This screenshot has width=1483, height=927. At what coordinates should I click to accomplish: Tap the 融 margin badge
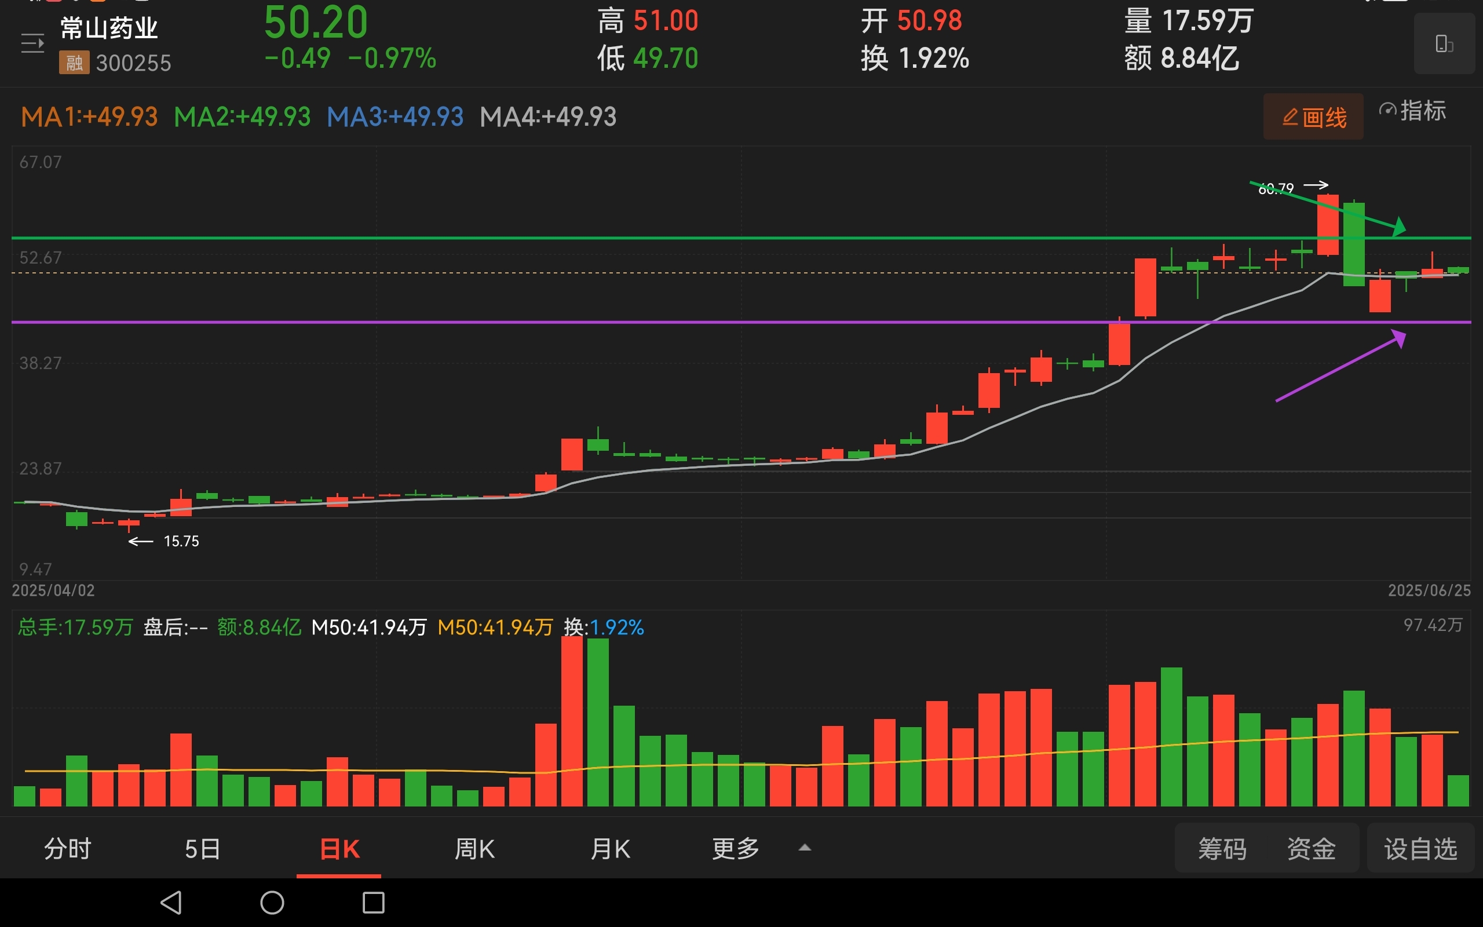coord(74,63)
